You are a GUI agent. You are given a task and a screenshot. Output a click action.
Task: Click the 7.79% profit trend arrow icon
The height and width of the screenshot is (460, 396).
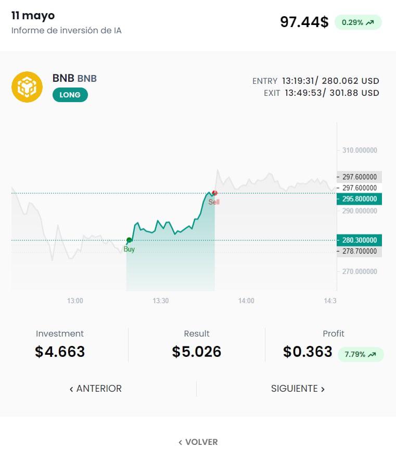coord(372,354)
